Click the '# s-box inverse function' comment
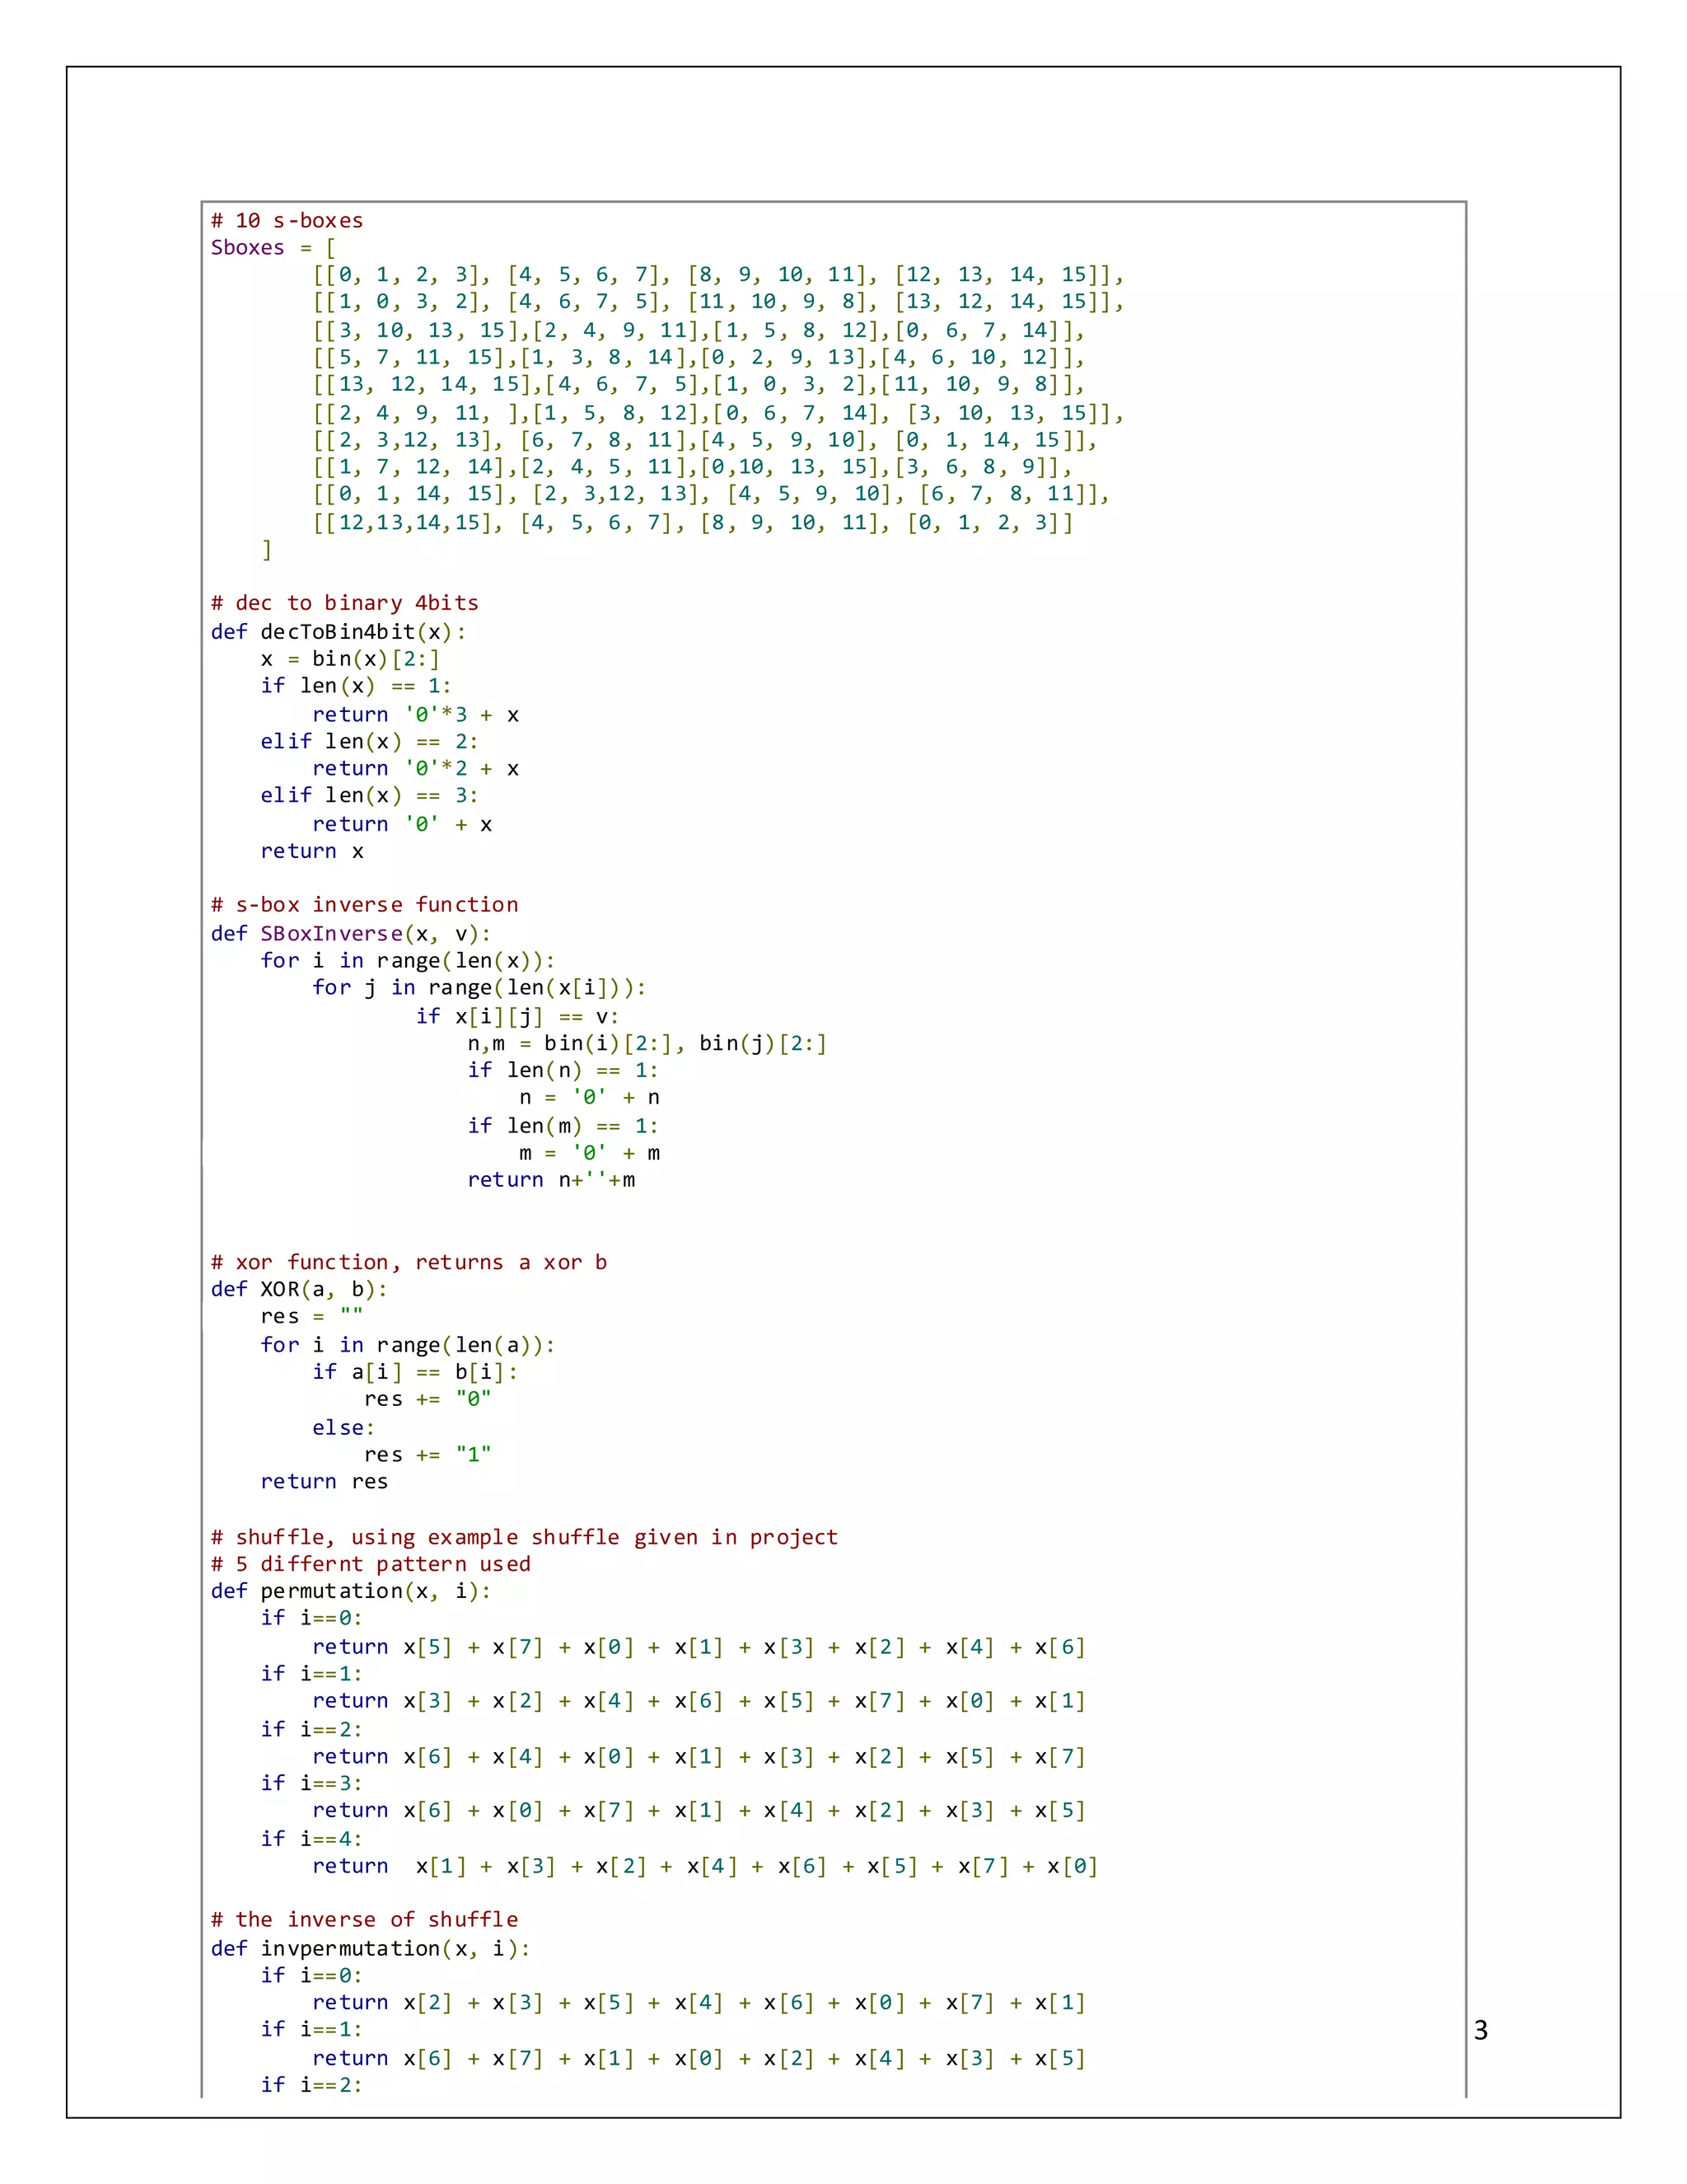 365,904
